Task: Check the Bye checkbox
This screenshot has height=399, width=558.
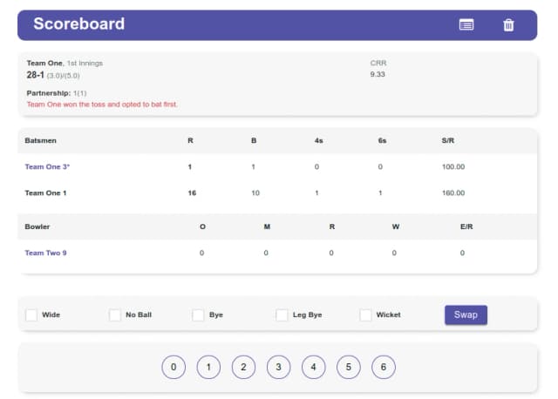Action: (x=198, y=314)
